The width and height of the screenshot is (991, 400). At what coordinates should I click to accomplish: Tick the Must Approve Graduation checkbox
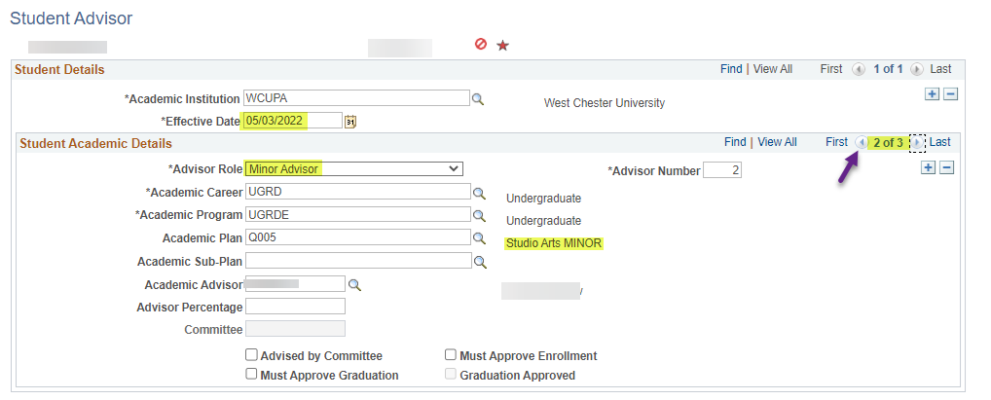click(251, 374)
